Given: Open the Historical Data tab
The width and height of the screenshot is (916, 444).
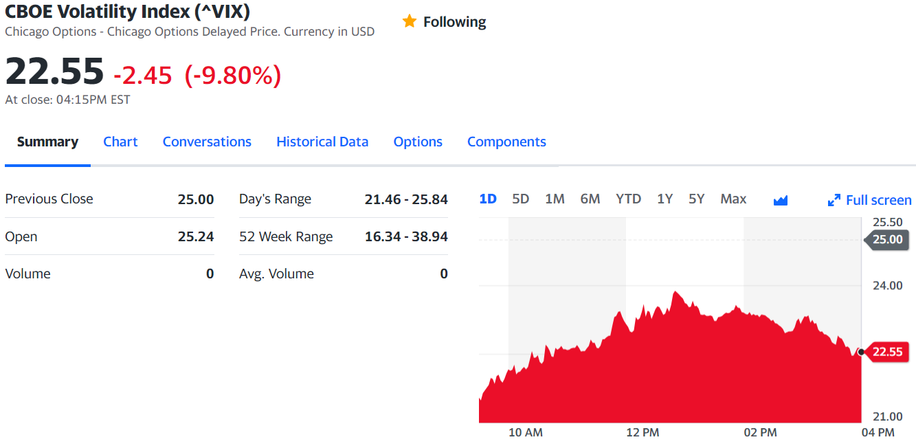Looking at the screenshot, I should click(x=322, y=142).
